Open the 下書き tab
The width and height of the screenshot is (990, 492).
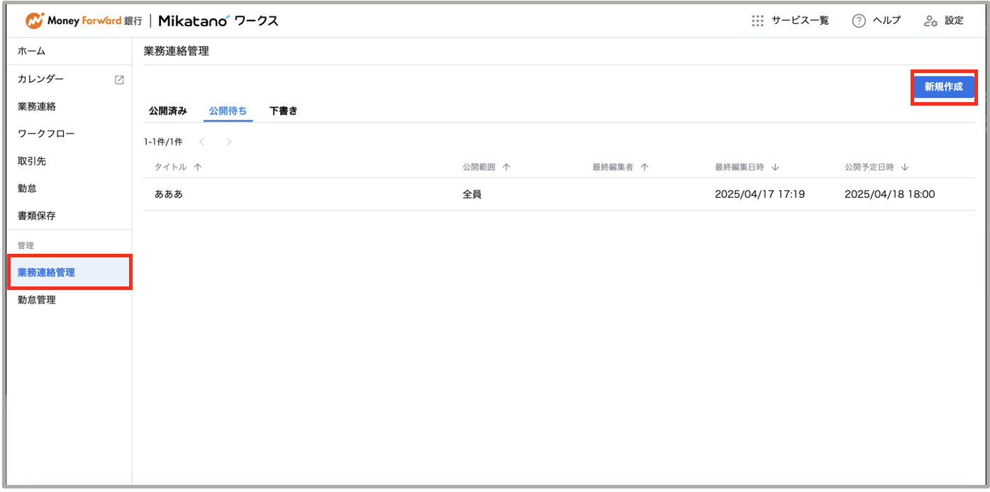pyautogui.click(x=284, y=111)
